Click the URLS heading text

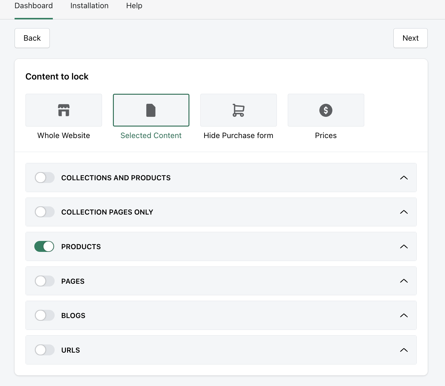coord(71,350)
